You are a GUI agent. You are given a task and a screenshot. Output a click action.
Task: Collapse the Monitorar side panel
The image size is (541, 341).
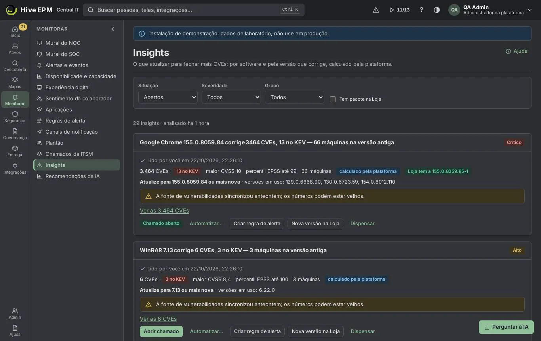(x=113, y=29)
